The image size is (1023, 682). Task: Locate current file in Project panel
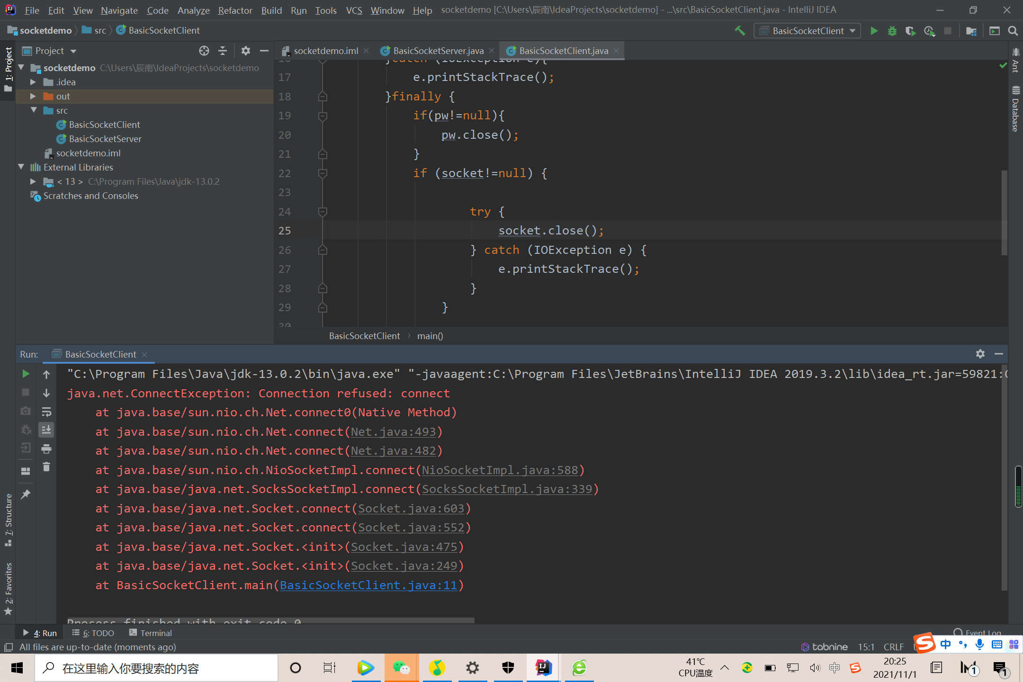coord(204,51)
